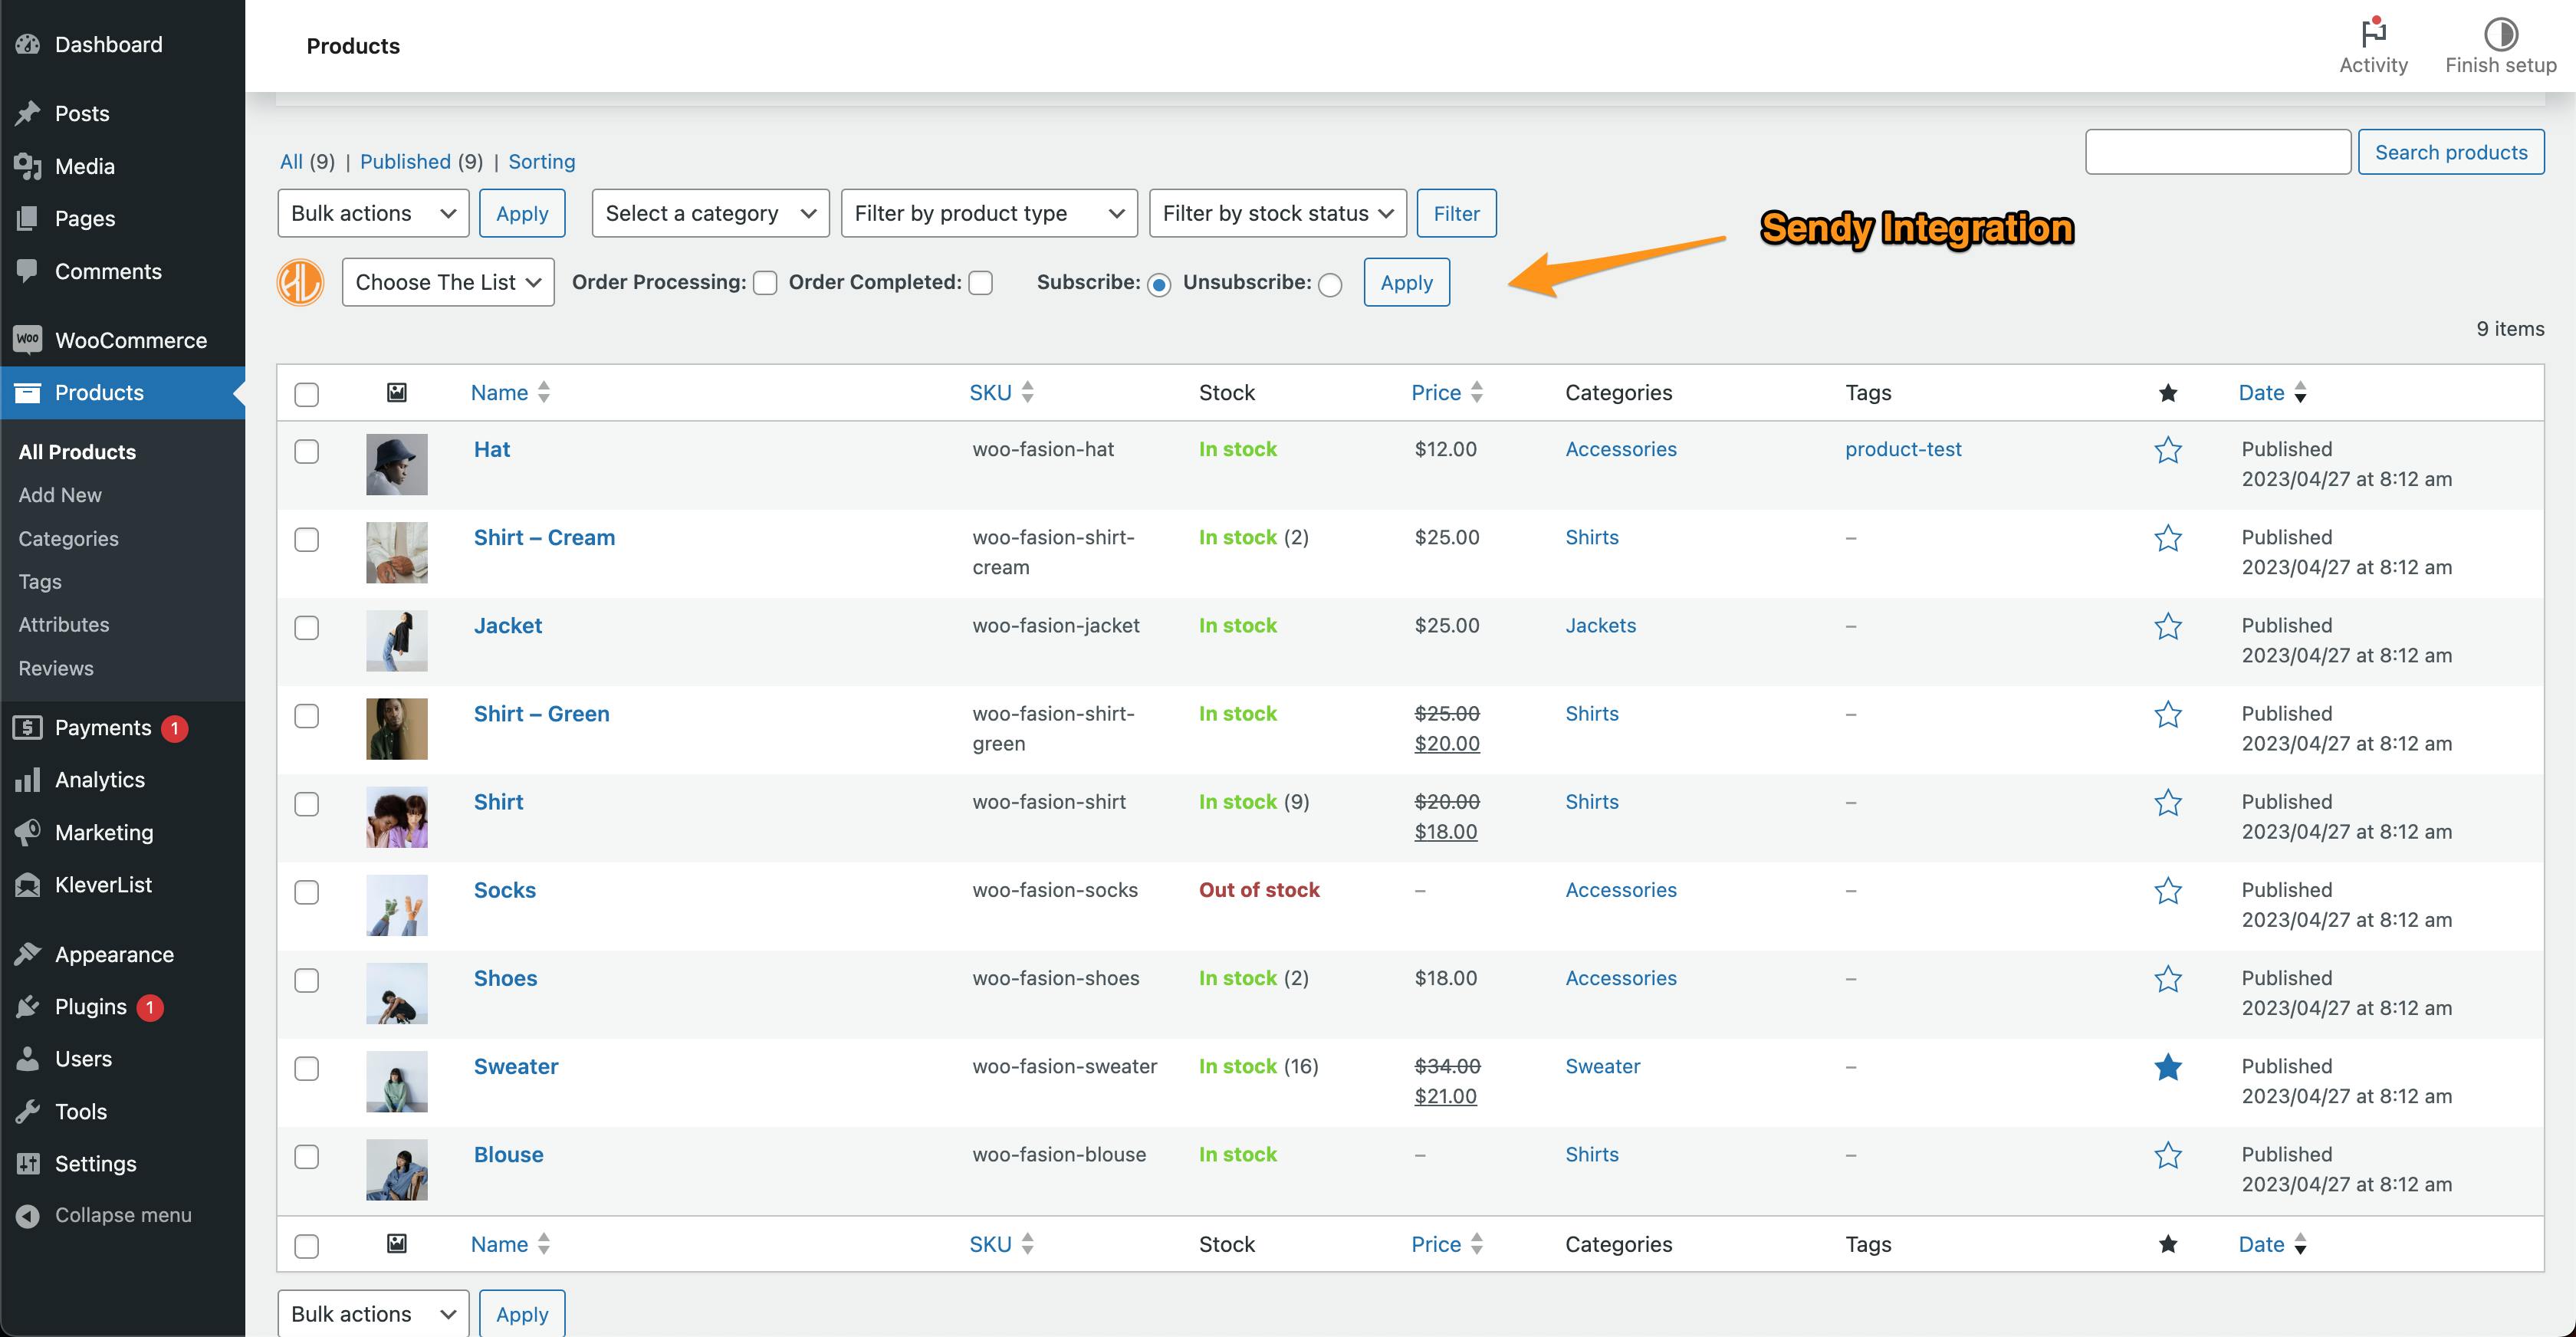Open Payments menu with badge

[x=122, y=728]
